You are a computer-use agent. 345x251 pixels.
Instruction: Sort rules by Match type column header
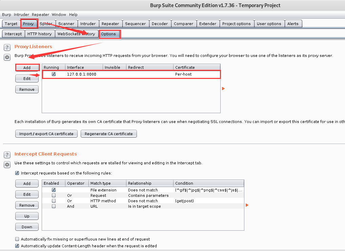click(107, 183)
